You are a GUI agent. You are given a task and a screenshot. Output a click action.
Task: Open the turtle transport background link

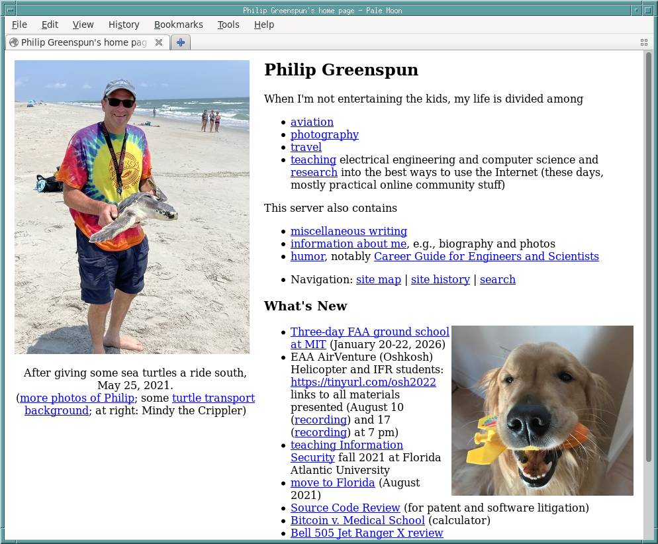(212, 398)
